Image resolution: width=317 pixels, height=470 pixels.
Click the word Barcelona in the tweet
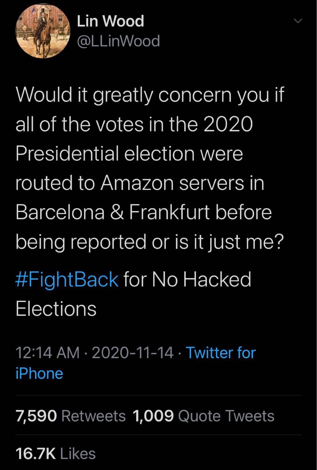point(60,212)
